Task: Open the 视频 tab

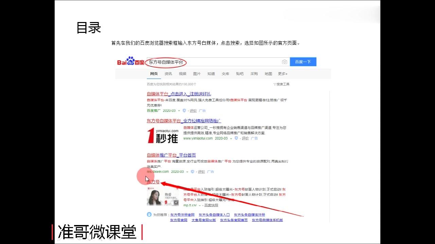Action: 182,74
